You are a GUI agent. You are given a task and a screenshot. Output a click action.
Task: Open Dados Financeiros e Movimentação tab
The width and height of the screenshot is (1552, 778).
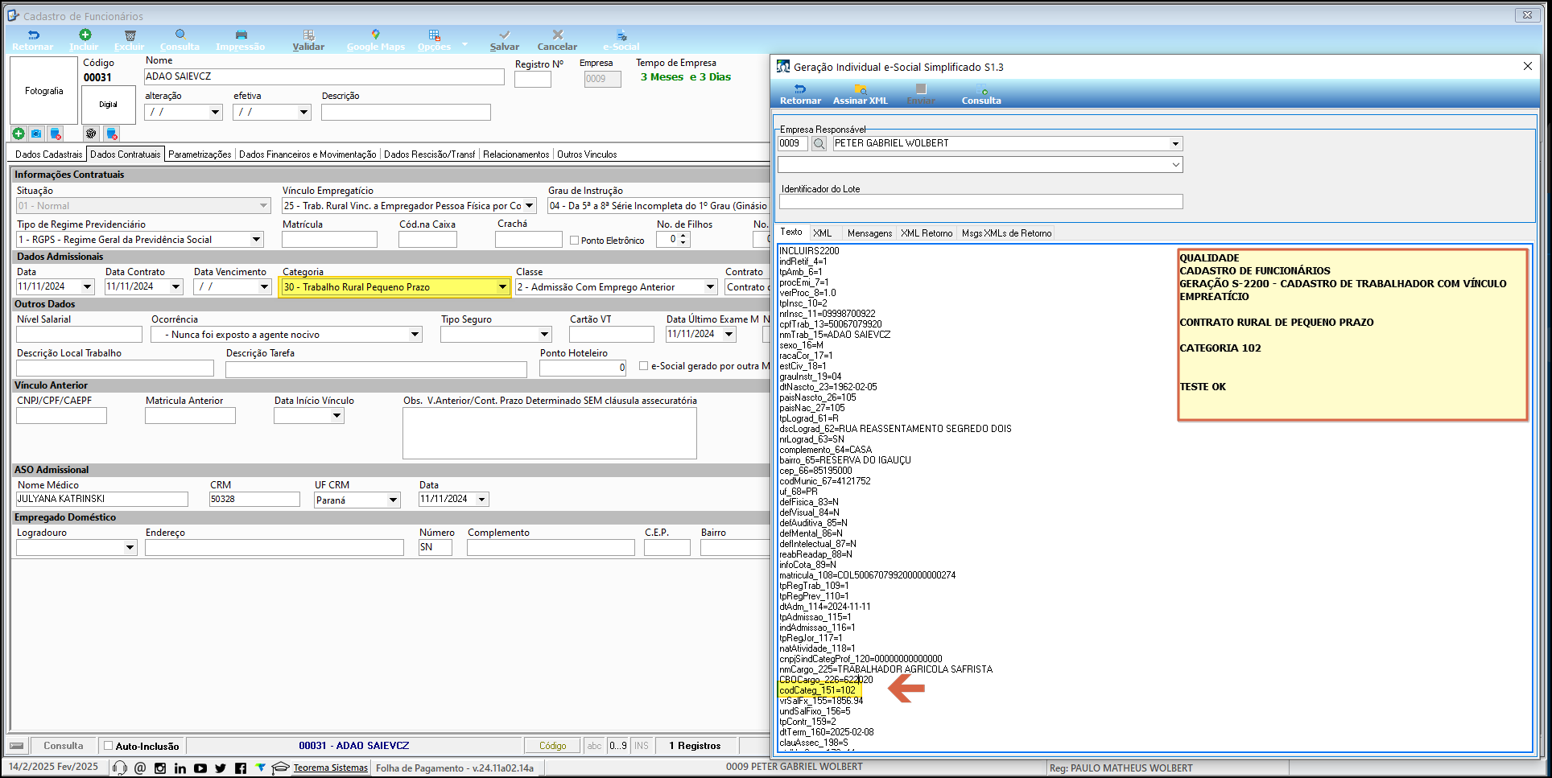[308, 154]
